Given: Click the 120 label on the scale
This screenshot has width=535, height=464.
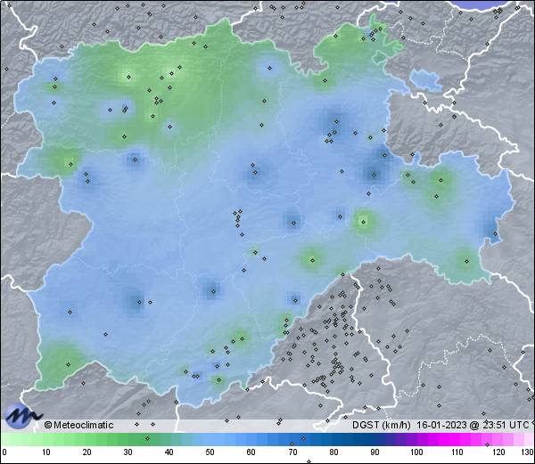Looking at the screenshot, I should (498, 452).
